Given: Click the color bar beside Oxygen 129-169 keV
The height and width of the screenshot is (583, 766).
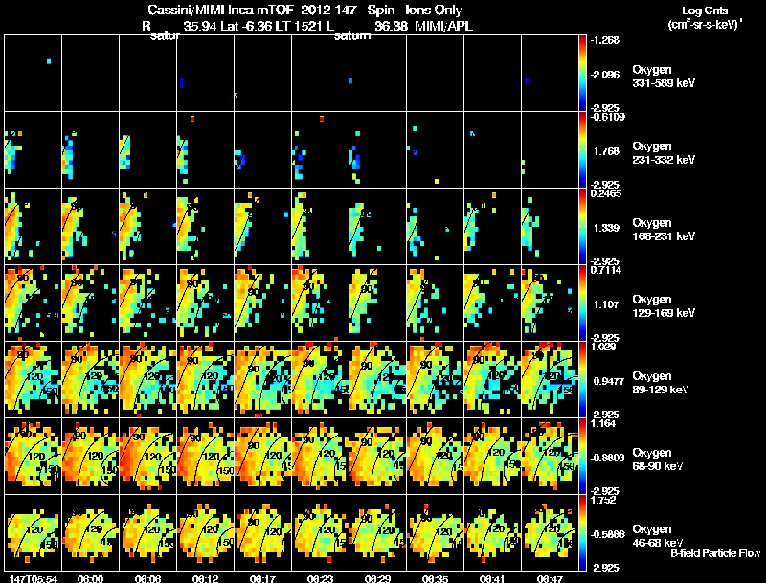Looking at the screenshot, I should click(582, 303).
